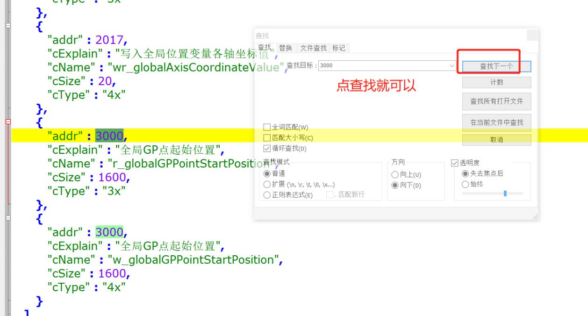Cancel the dialog with 取消 button

click(x=496, y=140)
